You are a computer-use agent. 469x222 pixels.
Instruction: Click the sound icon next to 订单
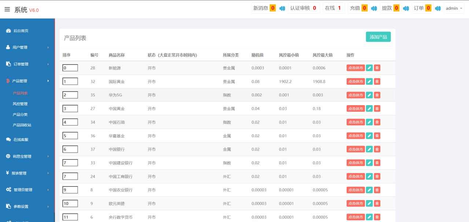coord(437,8)
